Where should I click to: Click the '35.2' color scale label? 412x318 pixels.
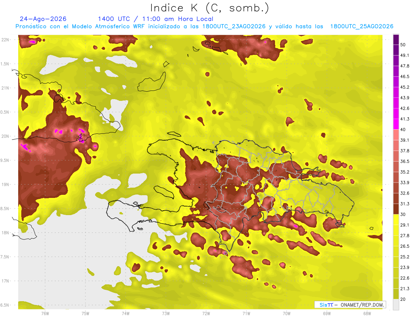pos(404,172)
